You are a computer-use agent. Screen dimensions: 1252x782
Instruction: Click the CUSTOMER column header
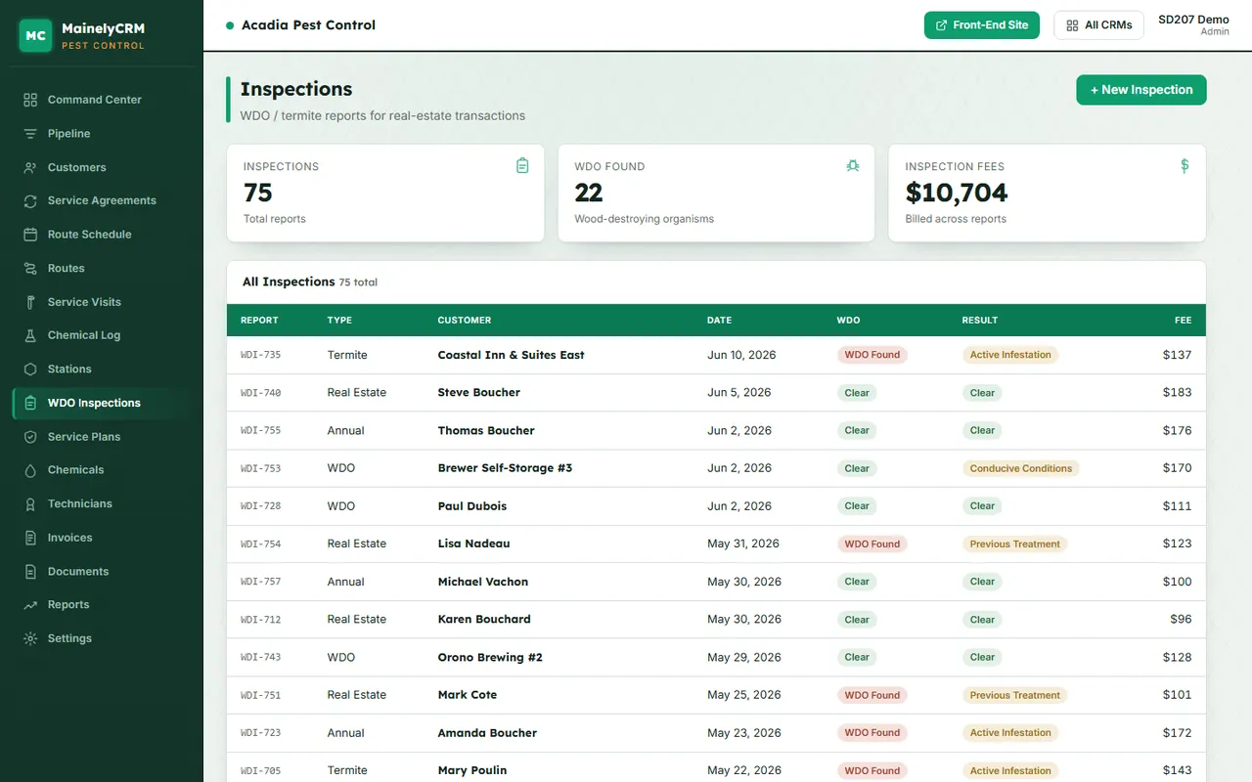(x=464, y=321)
